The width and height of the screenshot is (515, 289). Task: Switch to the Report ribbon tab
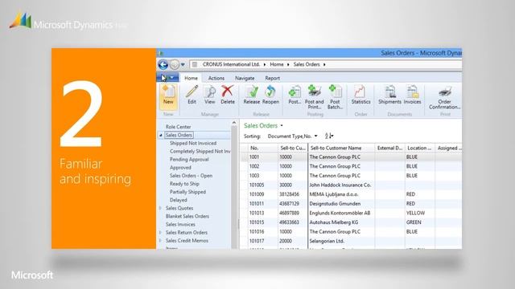point(272,78)
